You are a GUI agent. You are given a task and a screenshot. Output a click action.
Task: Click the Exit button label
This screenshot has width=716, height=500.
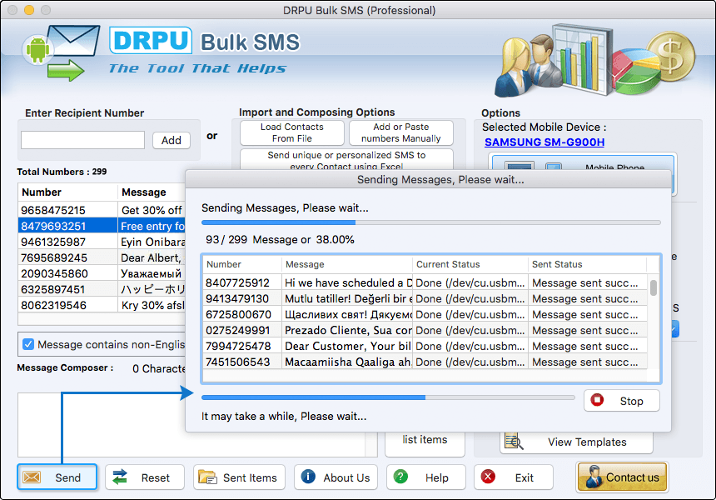click(x=524, y=477)
